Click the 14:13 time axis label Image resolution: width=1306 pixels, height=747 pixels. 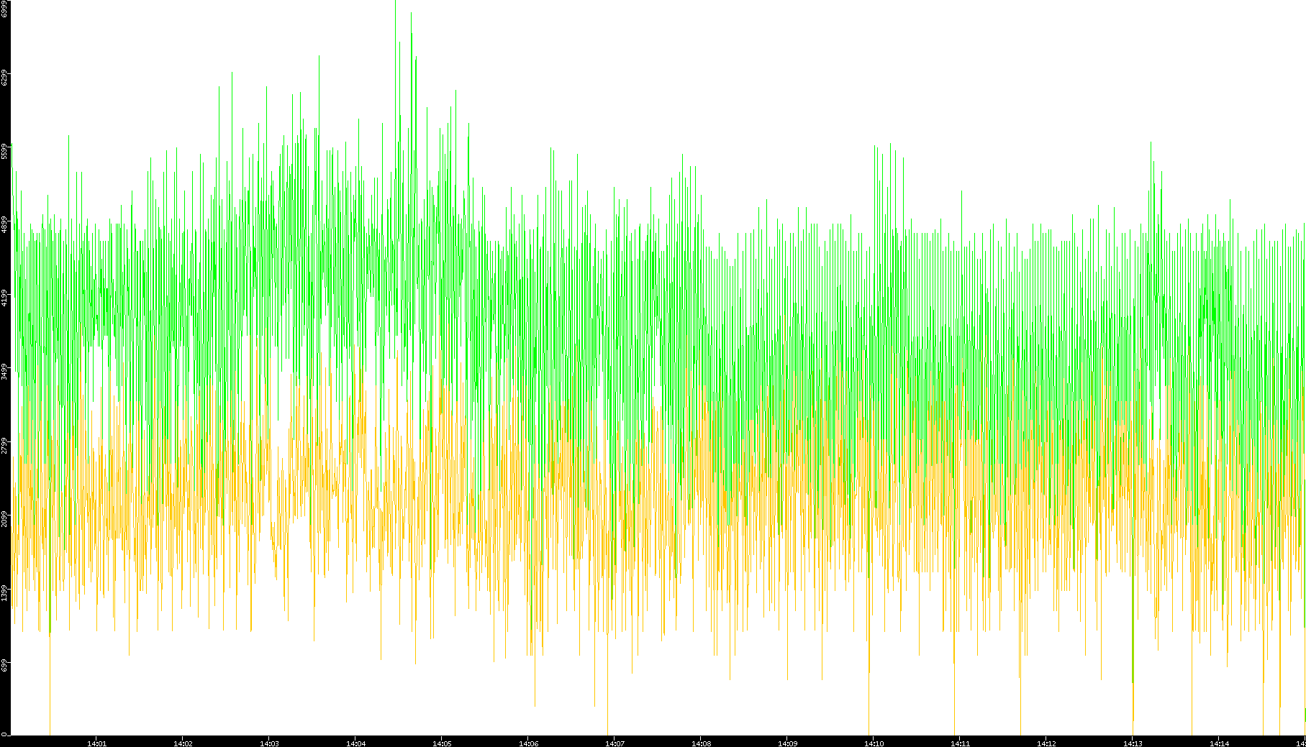(1133, 743)
